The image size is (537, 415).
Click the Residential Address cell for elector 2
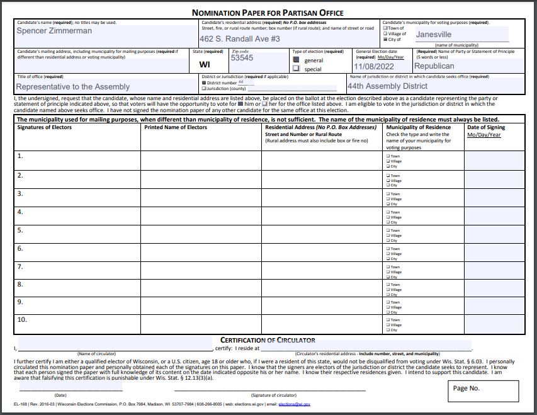point(322,179)
